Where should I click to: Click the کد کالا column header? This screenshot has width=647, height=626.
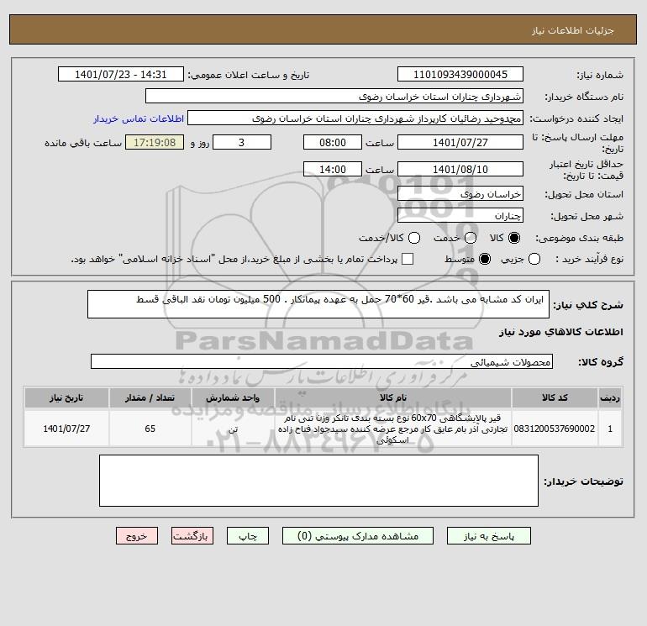pos(555,397)
